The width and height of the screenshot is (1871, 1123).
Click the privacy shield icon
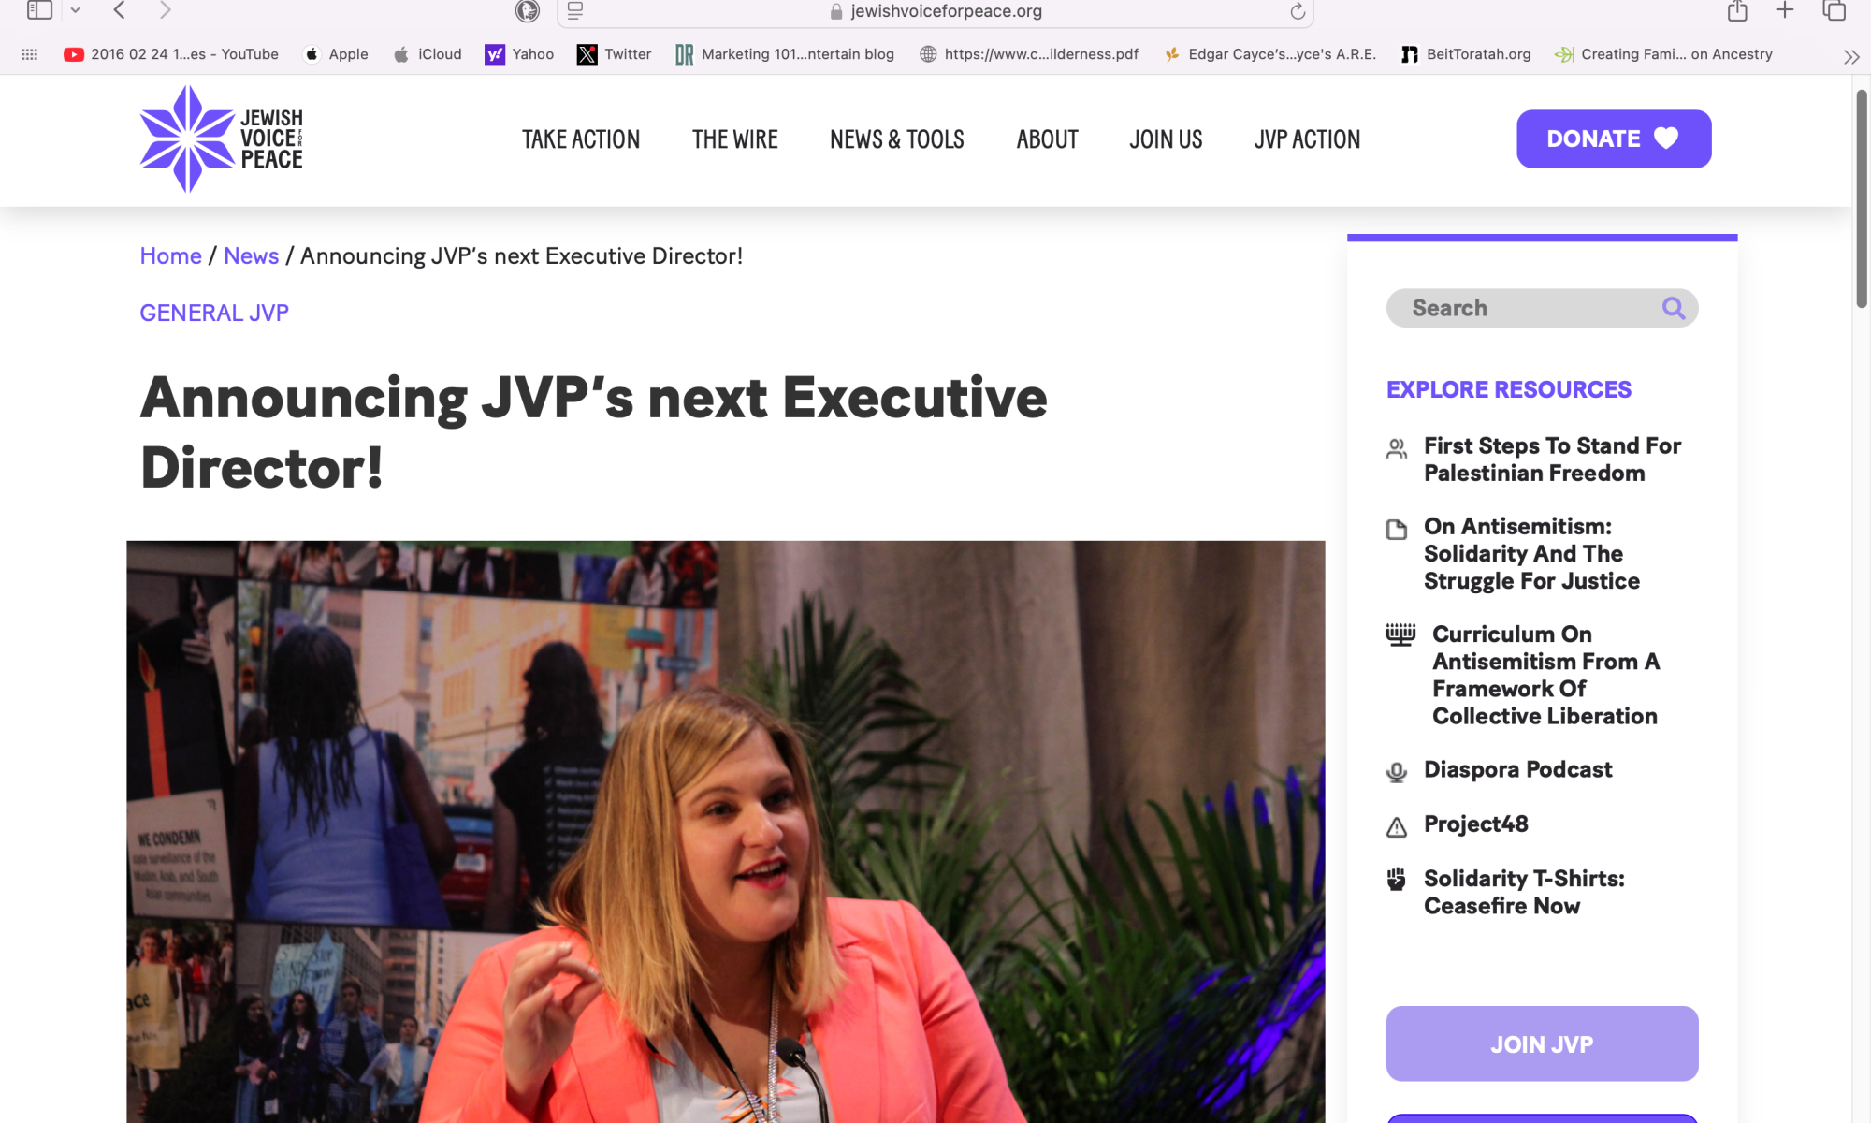tap(527, 10)
